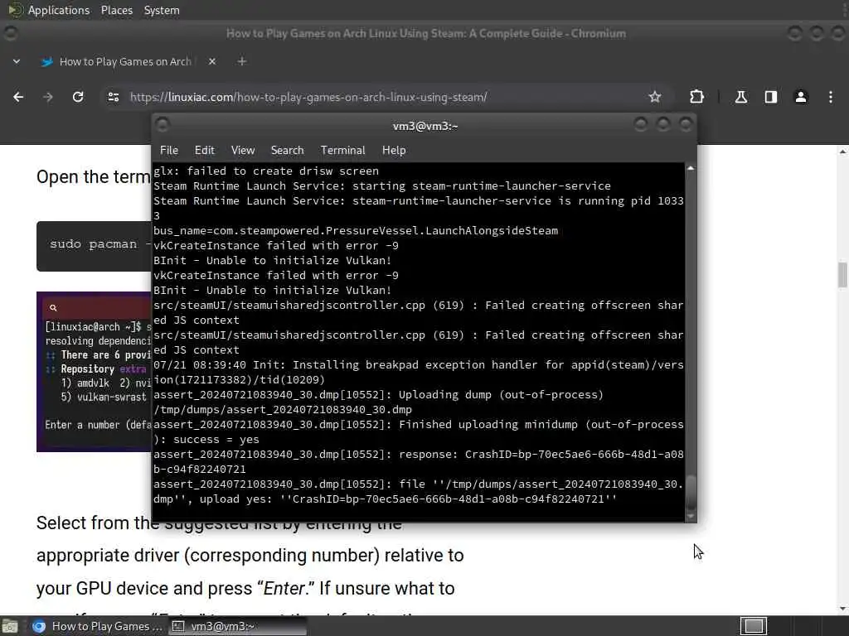
Task: Open the terminal Help menu
Action: click(x=394, y=151)
